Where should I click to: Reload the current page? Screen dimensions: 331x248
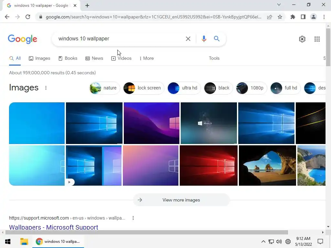[x=28, y=17]
